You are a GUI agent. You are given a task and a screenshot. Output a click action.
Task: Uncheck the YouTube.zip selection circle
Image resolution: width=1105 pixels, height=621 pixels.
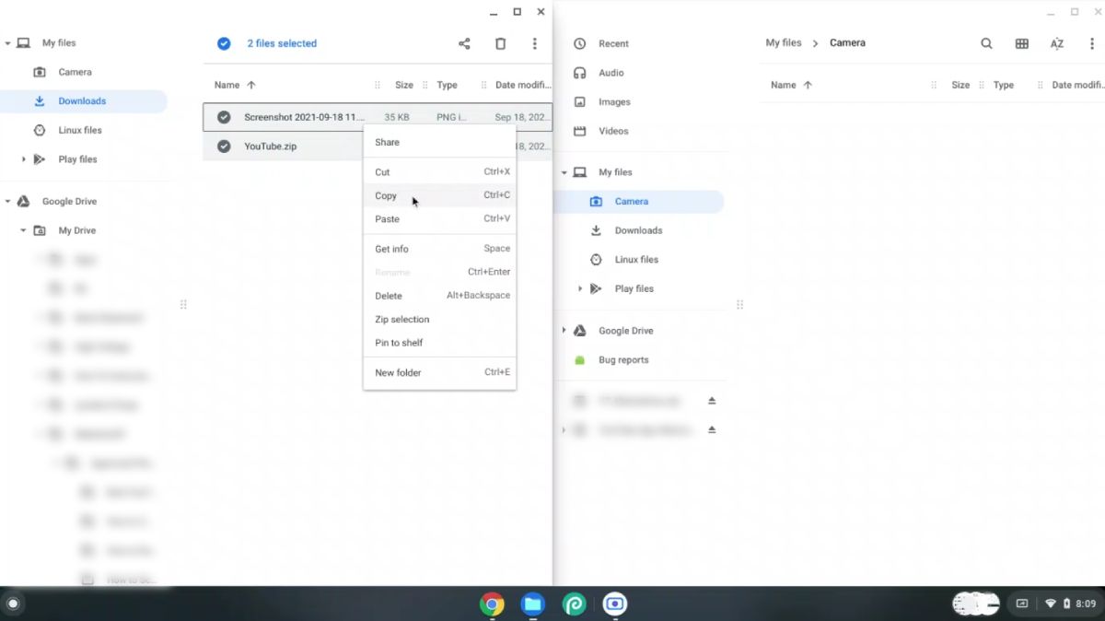223,146
